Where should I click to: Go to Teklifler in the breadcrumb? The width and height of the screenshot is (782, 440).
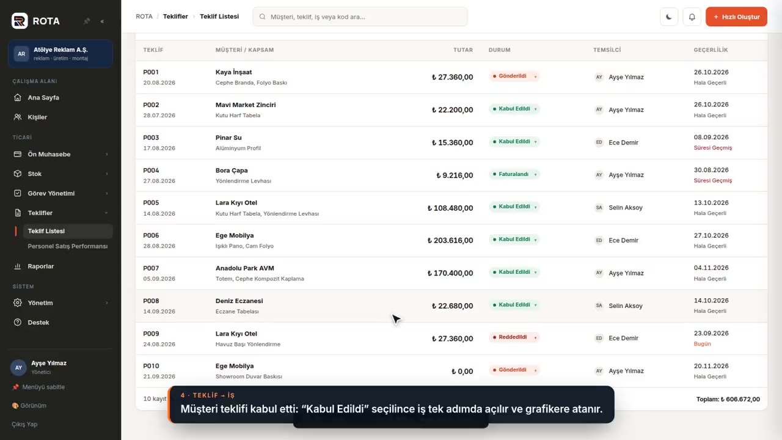point(175,16)
